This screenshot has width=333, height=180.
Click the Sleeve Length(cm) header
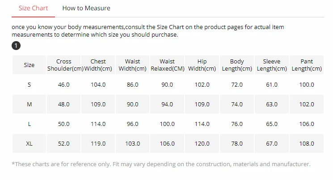tap(272, 65)
